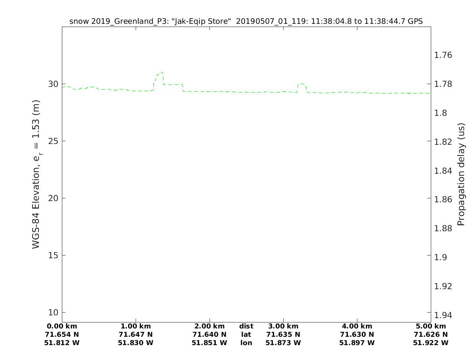This screenshot has height=357, width=476.
Task: Click the "WGS-84 Elevation" left axis label
Action: [x=36, y=175]
